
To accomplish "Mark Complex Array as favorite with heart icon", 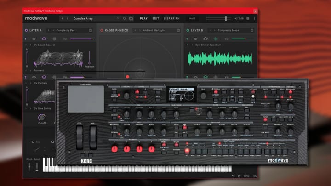I will (x=124, y=18).
